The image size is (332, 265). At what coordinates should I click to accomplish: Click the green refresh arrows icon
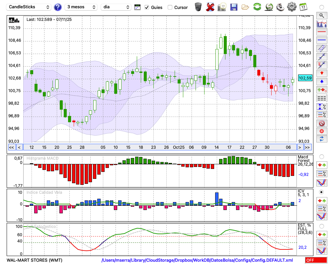pyautogui.click(x=257, y=7)
